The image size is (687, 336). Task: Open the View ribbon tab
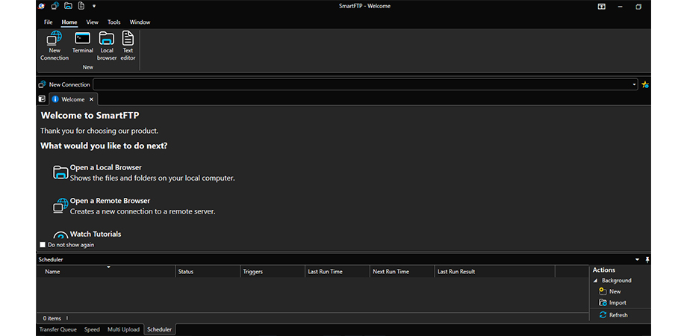tap(92, 22)
